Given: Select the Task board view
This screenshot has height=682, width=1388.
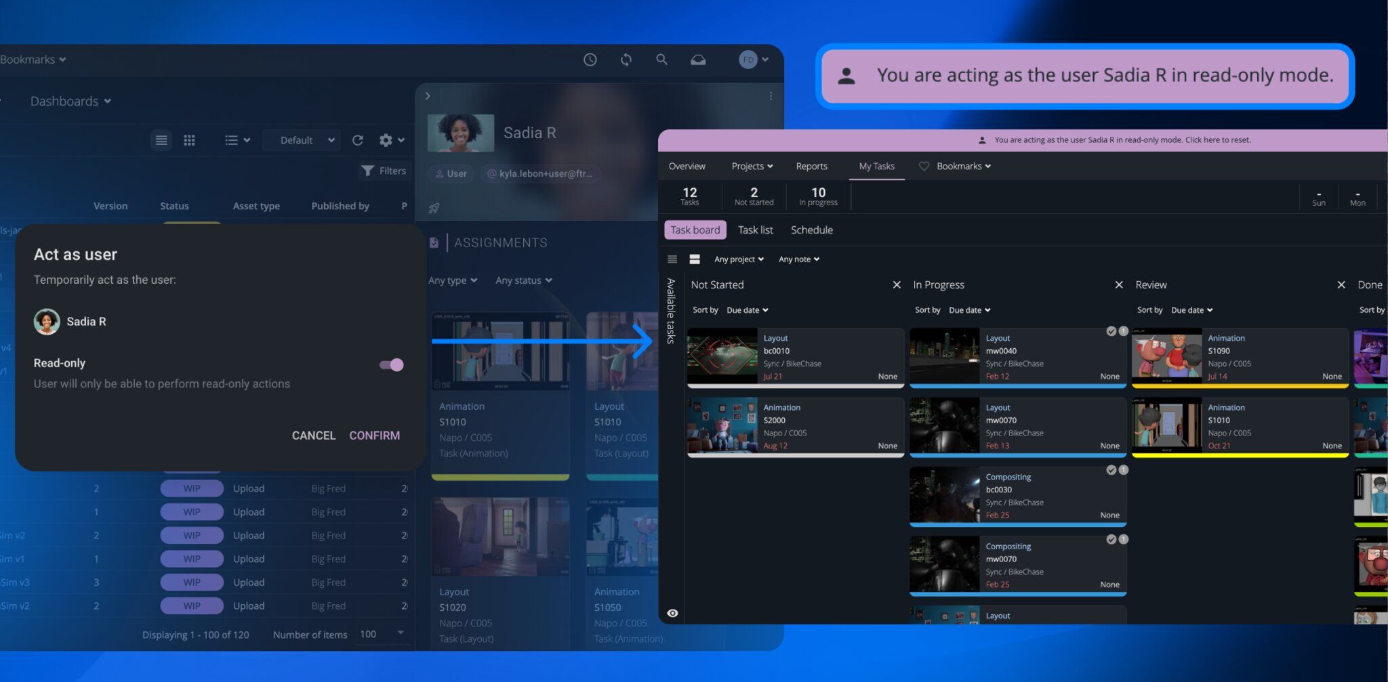Looking at the screenshot, I should (x=695, y=230).
